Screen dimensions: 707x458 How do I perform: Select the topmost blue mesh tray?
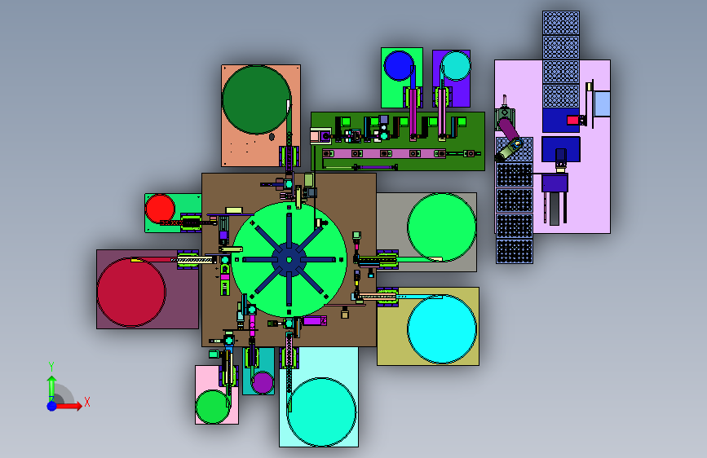pyautogui.click(x=561, y=23)
